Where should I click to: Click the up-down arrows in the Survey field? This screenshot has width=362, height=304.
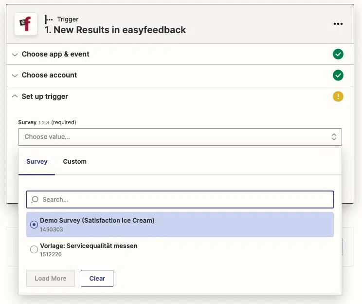[x=334, y=136]
